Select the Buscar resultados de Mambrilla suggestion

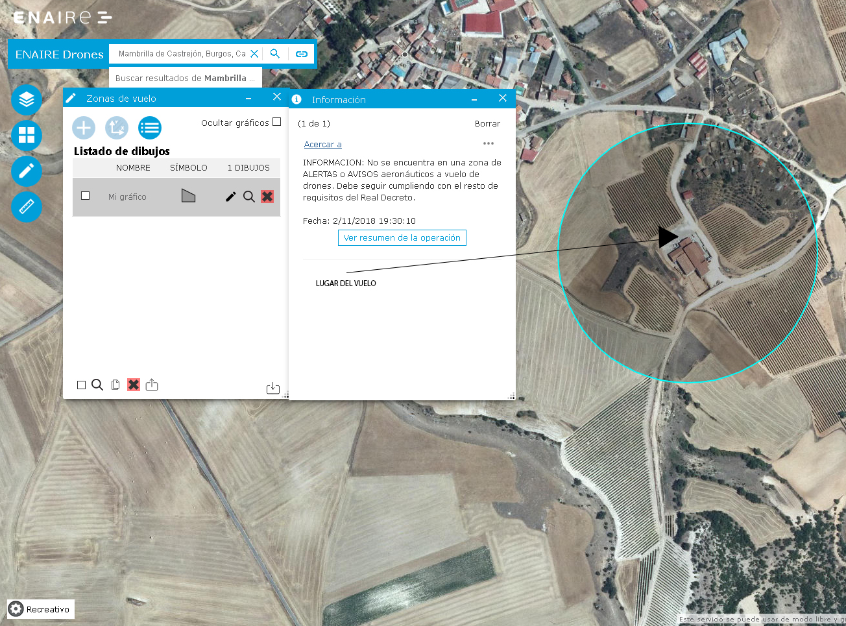(x=185, y=78)
